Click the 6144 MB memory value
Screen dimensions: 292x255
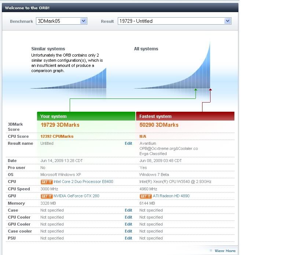tap(147, 203)
